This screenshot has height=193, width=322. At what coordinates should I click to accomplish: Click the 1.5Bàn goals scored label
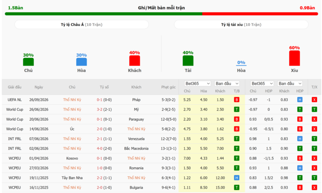pyautogui.click(x=15, y=8)
